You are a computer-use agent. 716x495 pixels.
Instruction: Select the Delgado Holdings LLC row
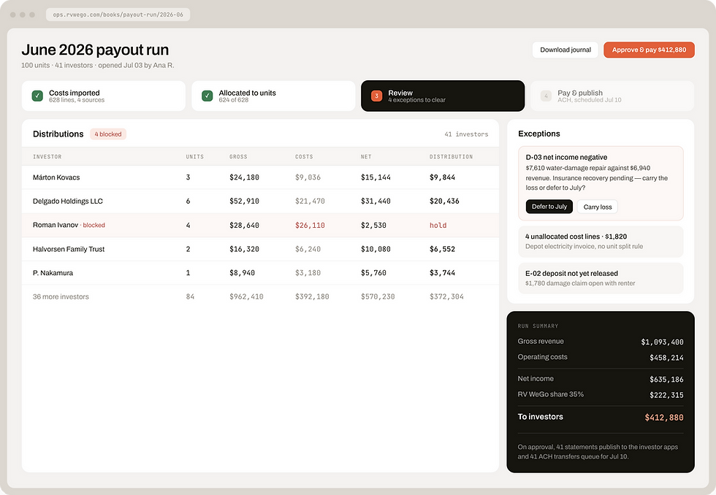[x=260, y=202]
